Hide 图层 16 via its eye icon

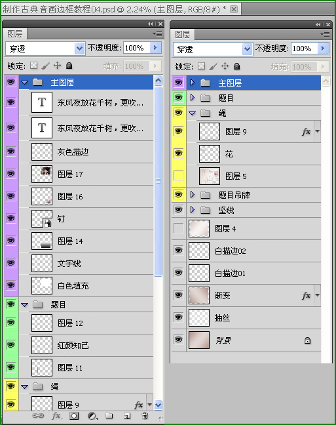[x=11, y=195]
